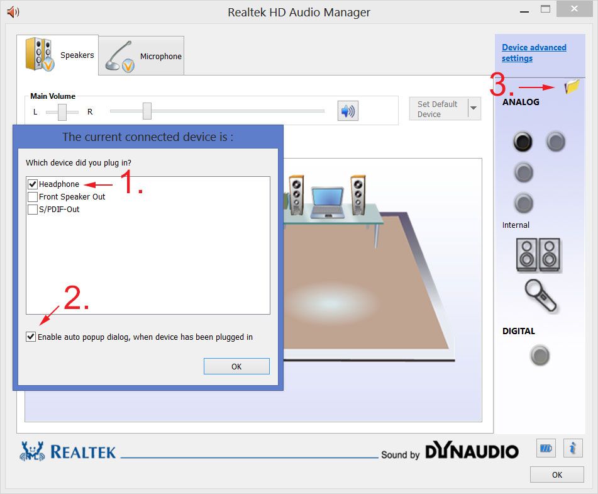Click the Main Volume slider handle

(x=147, y=111)
